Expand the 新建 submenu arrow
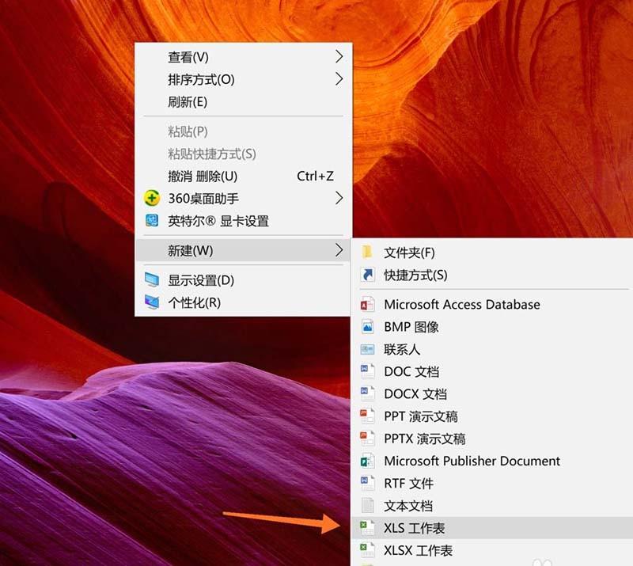 (339, 250)
